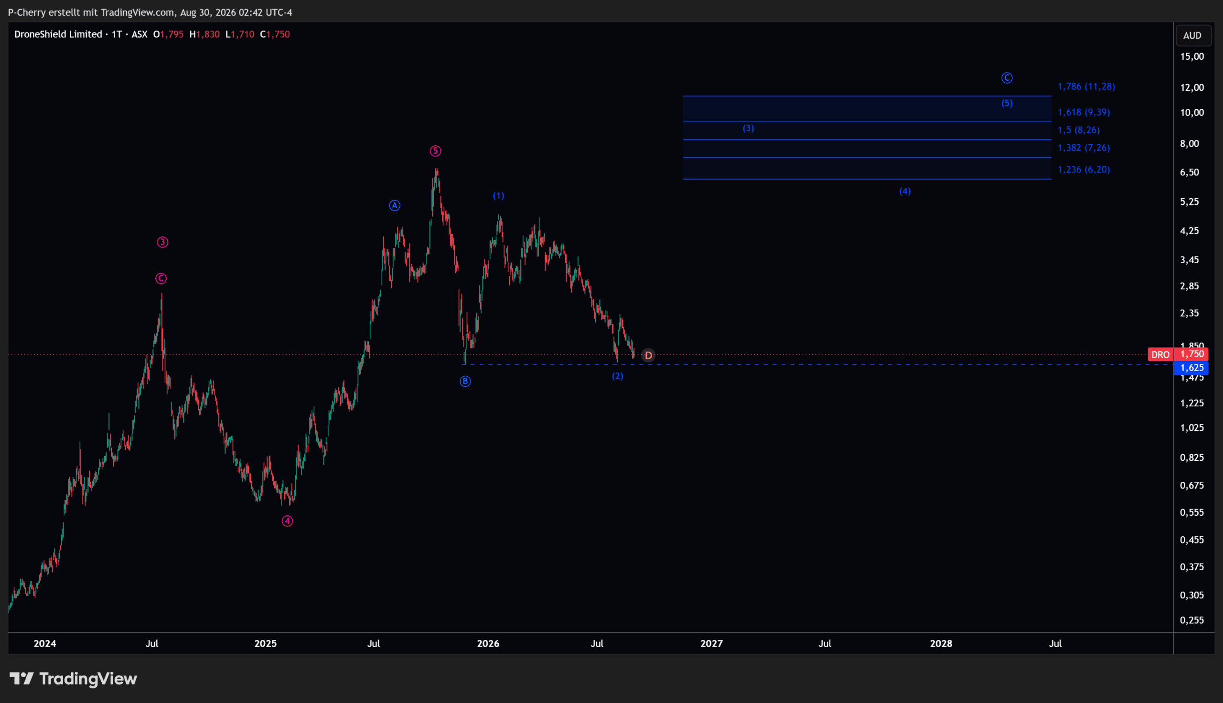Click the 1T timeframe label in title
The image size is (1223, 703).
pyautogui.click(x=117, y=34)
